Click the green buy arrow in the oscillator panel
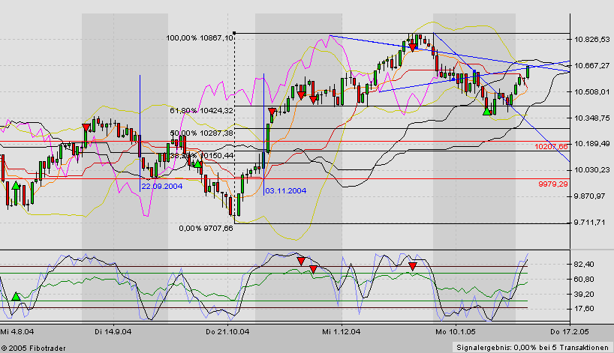The height and width of the screenshot is (353, 614). 16,297
